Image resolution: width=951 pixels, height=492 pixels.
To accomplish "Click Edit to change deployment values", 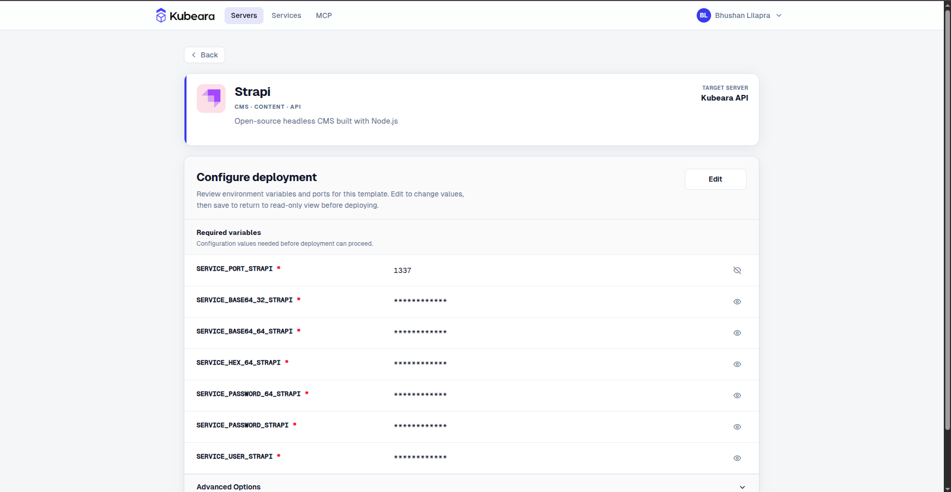I will pos(715,179).
